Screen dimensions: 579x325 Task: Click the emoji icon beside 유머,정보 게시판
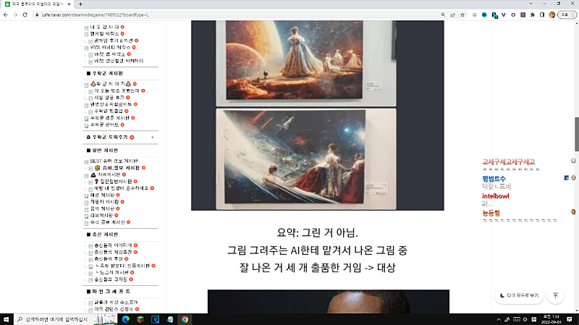tap(98, 168)
